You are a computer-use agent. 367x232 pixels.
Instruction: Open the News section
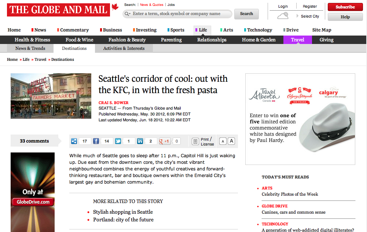point(40,30)
